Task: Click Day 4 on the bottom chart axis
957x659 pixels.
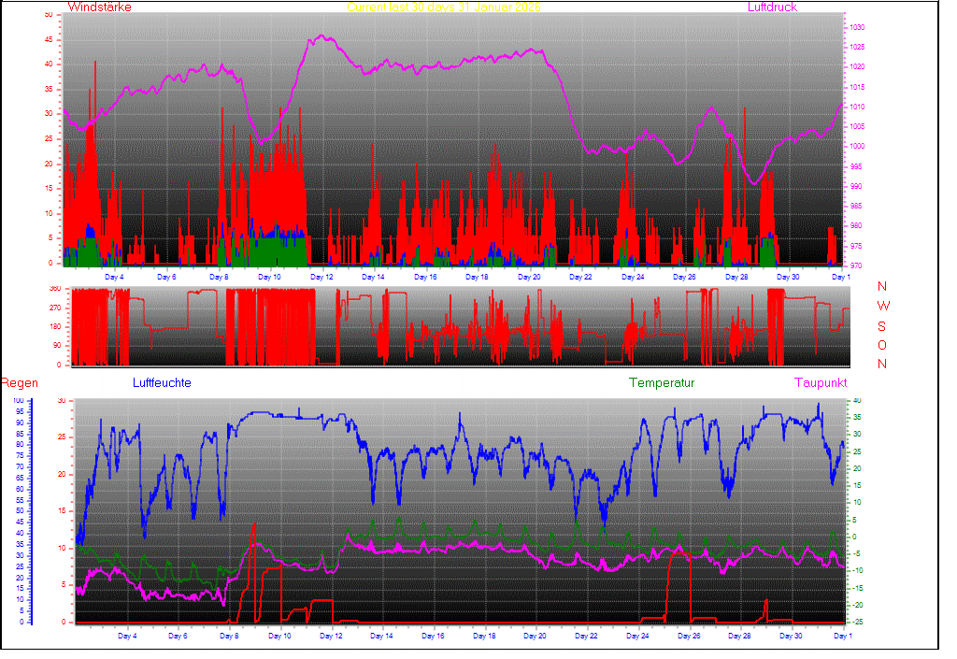Action: tap(127, 636)
